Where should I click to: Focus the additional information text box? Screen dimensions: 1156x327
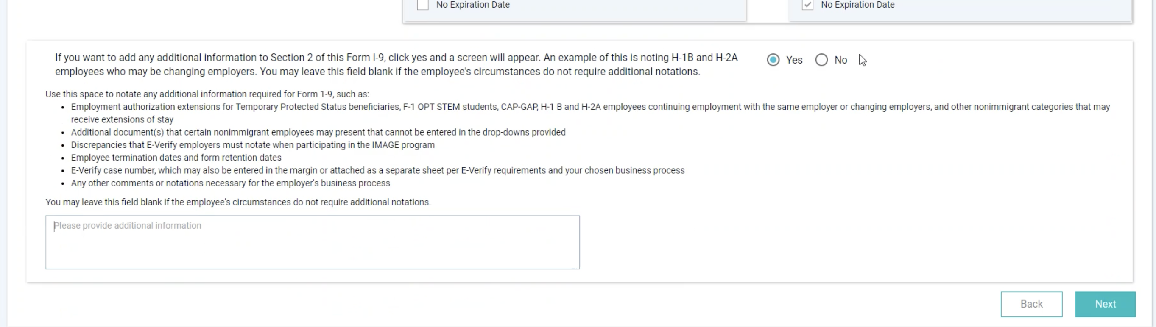click(313, 242)
